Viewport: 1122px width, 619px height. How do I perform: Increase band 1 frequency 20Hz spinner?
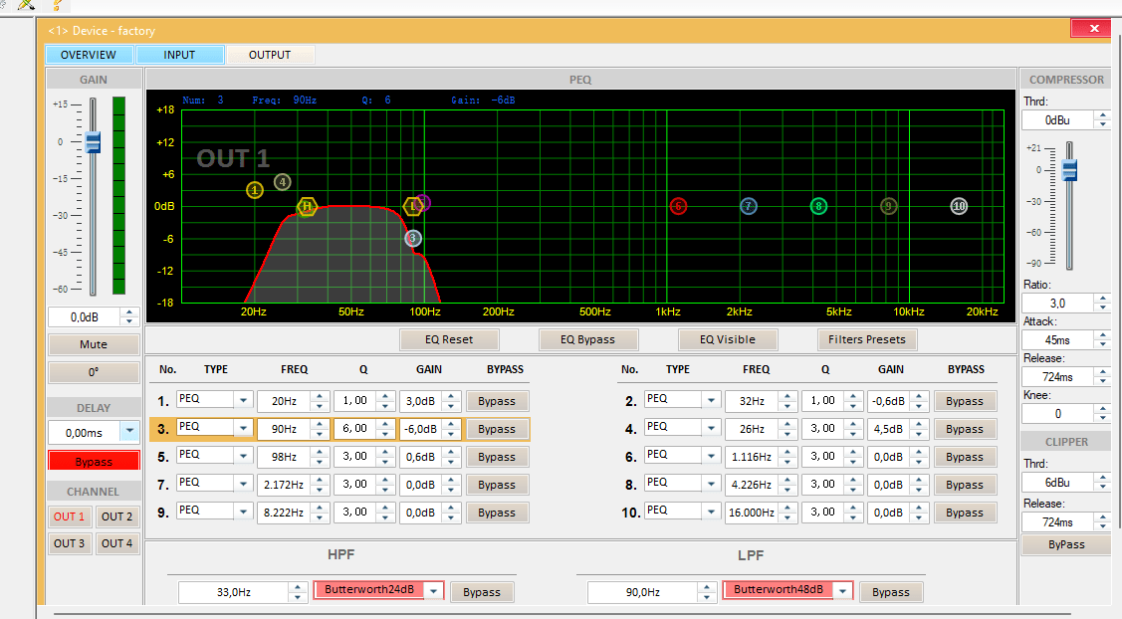pyautogui.click(x=320, y=396)
